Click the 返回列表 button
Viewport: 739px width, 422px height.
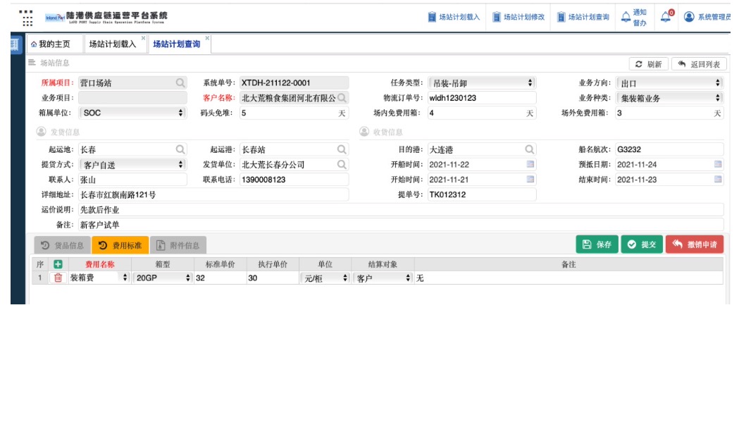[x=699, y=64]
